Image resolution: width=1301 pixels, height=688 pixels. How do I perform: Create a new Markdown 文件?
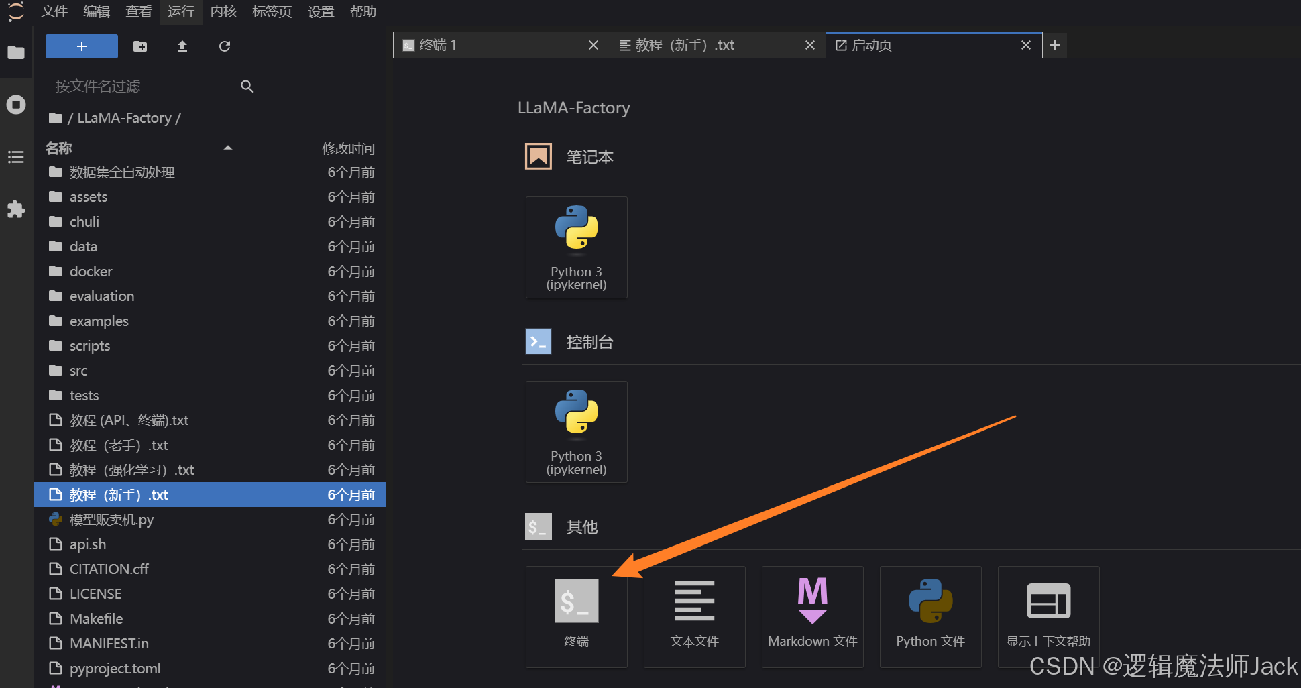[x=813, y=617]
